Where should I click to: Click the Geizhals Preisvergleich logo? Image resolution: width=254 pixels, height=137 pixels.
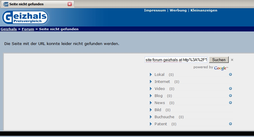pyautogui.click(x=25, y=17)
